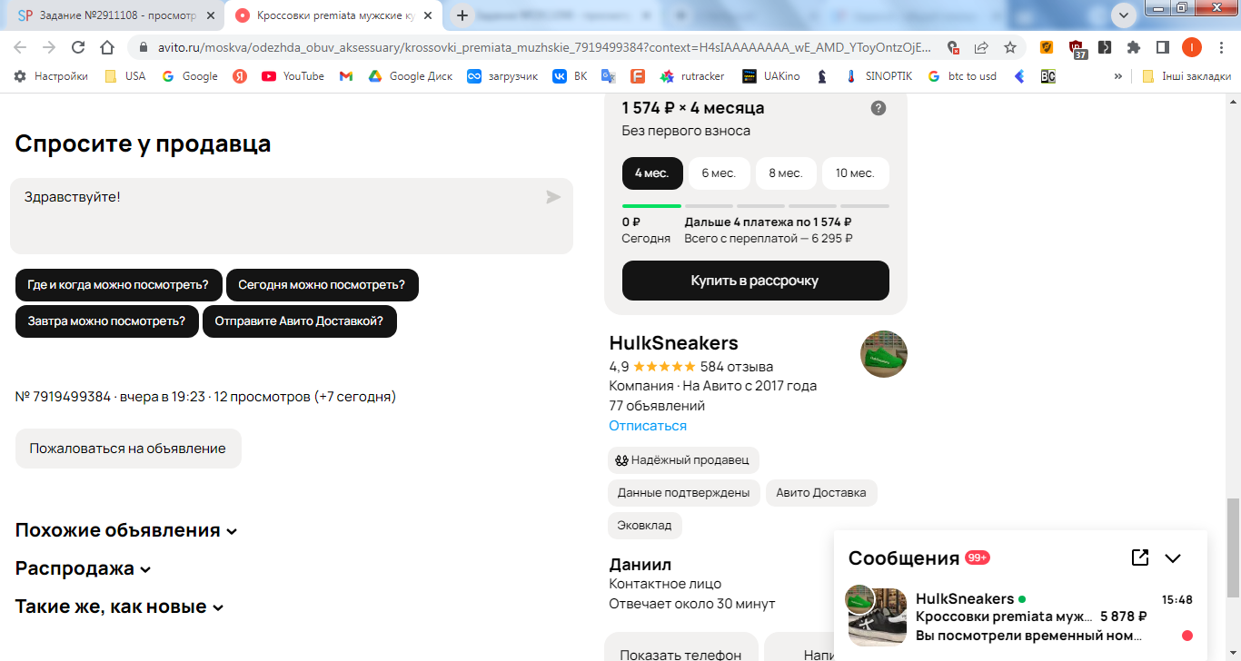Switch to the Задание №2911108 browser tab

[116, 15]
